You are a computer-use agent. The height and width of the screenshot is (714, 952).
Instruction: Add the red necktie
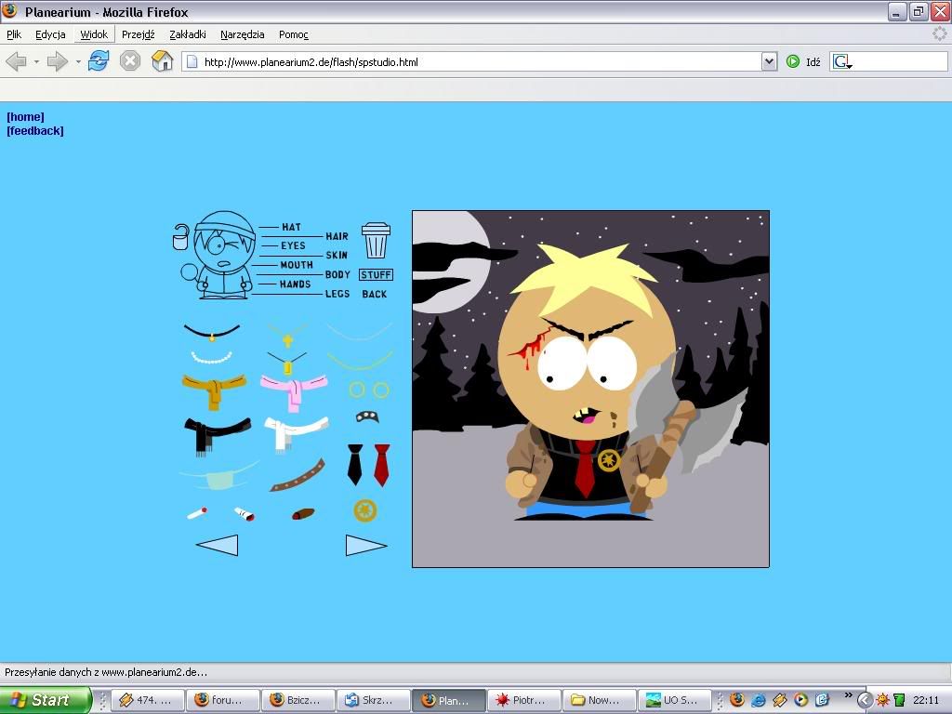tap(381, 465)
